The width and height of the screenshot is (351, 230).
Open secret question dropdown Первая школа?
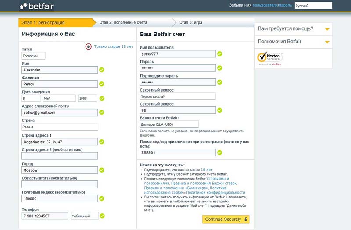pyautogui.click(x=178, y=96)
